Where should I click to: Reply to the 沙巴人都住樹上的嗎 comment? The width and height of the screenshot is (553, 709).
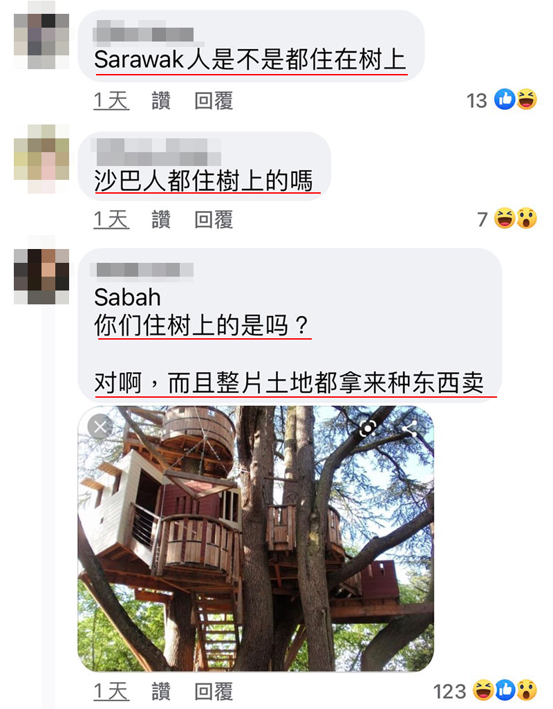214,219
